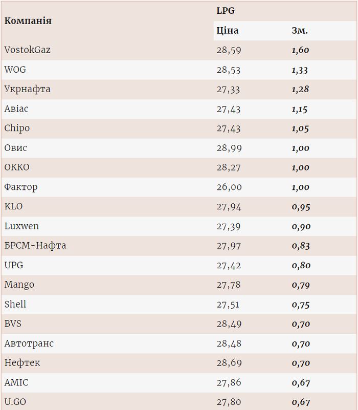The image size is (358, 410).
Task: Select the Chipo company cell
Action: pos(17,128)
